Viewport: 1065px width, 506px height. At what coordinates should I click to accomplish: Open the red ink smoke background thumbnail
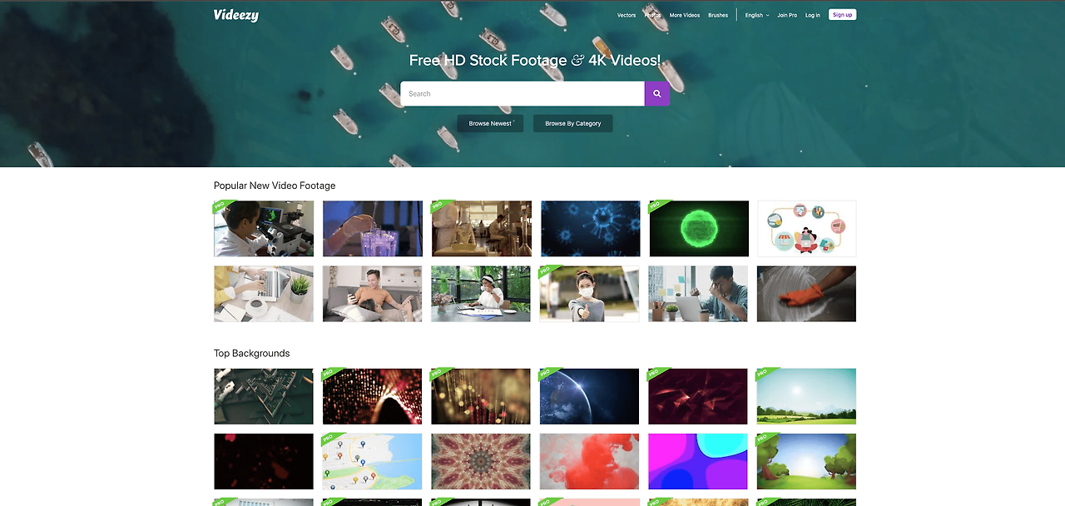click(590, 461)
